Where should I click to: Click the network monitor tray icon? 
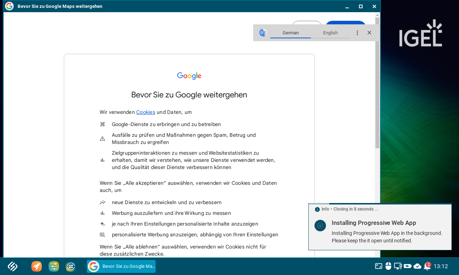398,266
